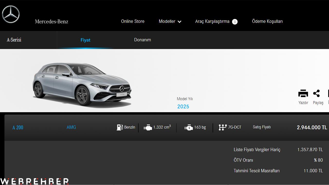Select the Liste Fiyatı Vergiler Hariç label
Viewport: 329px width, 185px height.
[257, 150]
